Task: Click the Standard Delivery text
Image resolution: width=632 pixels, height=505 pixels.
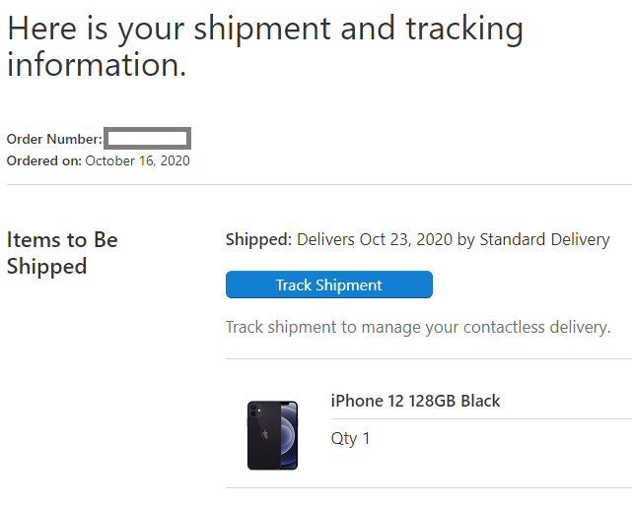Action: point(544,239)
